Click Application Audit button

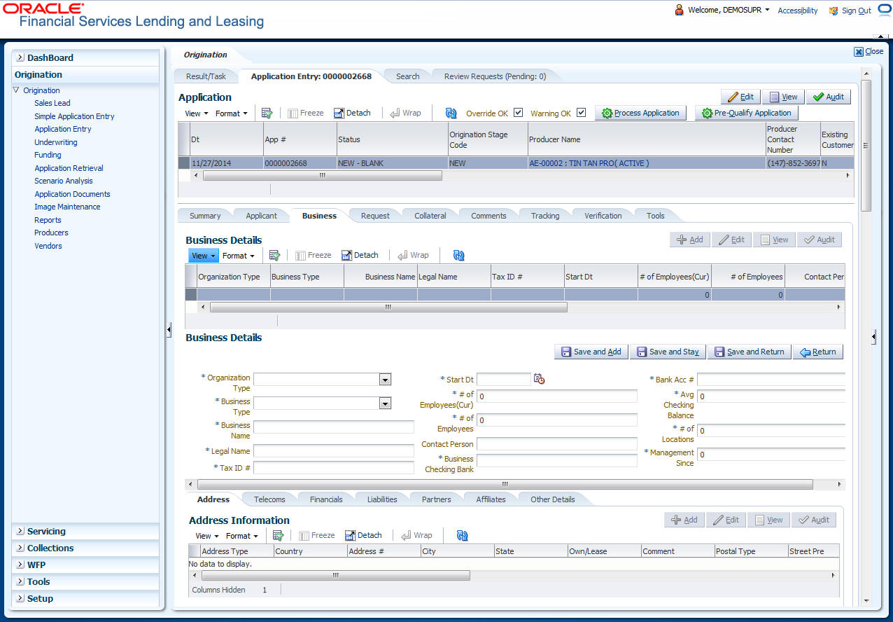coord(828,97)
